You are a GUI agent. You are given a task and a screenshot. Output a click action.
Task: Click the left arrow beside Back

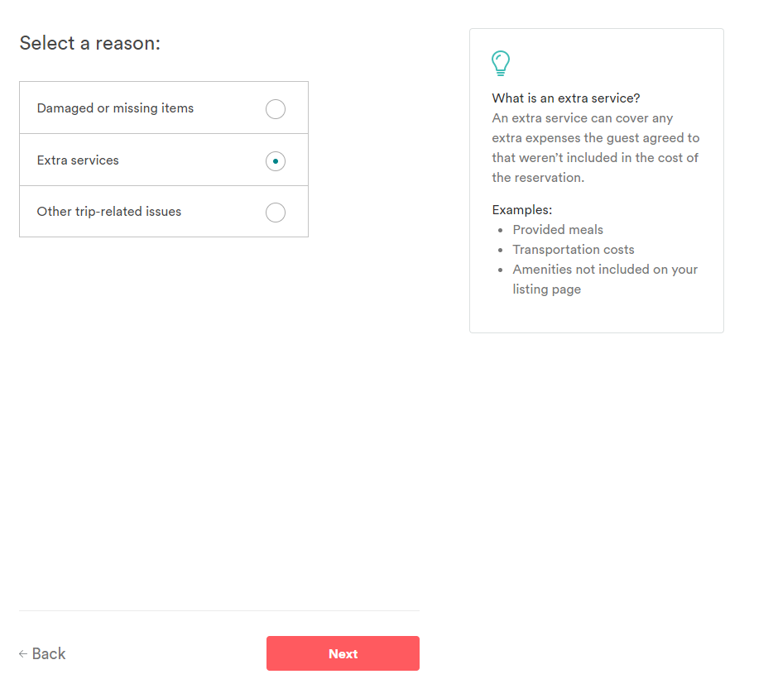click(x=23, y=654)
